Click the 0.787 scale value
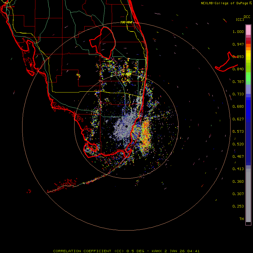 (238, 82)
